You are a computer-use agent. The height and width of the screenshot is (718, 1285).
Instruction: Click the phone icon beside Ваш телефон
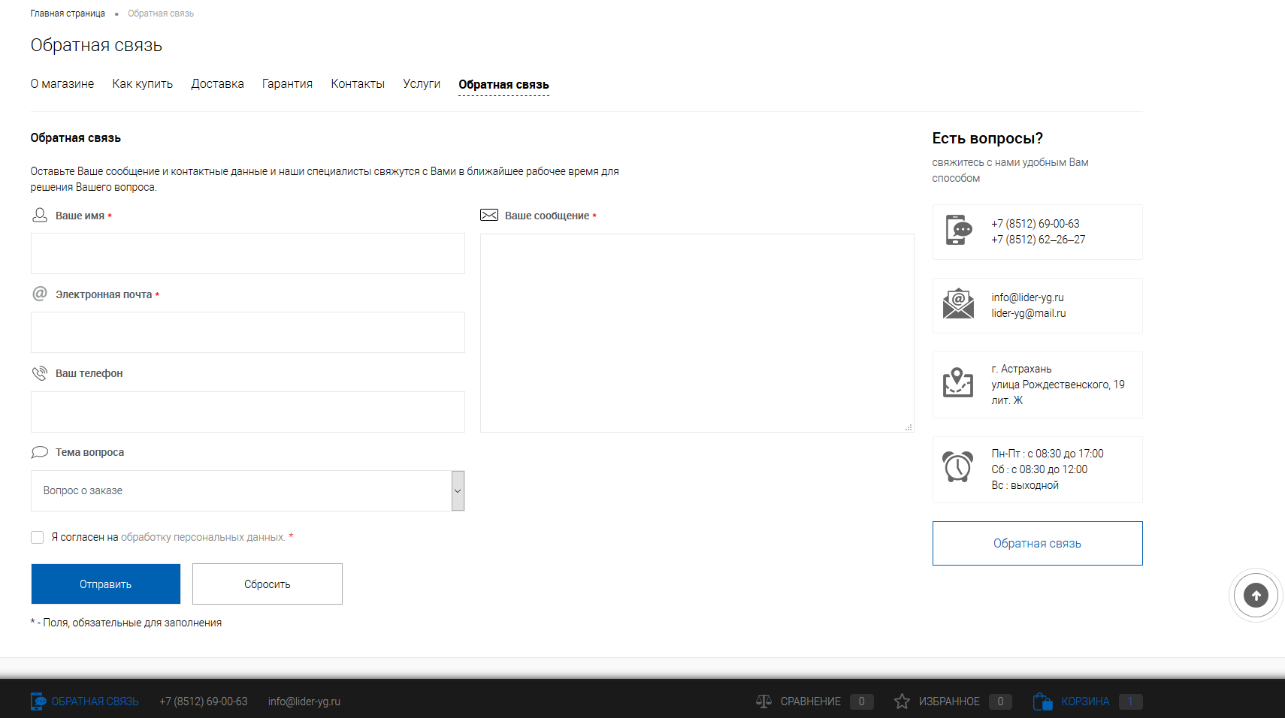(x=40, y=373)
